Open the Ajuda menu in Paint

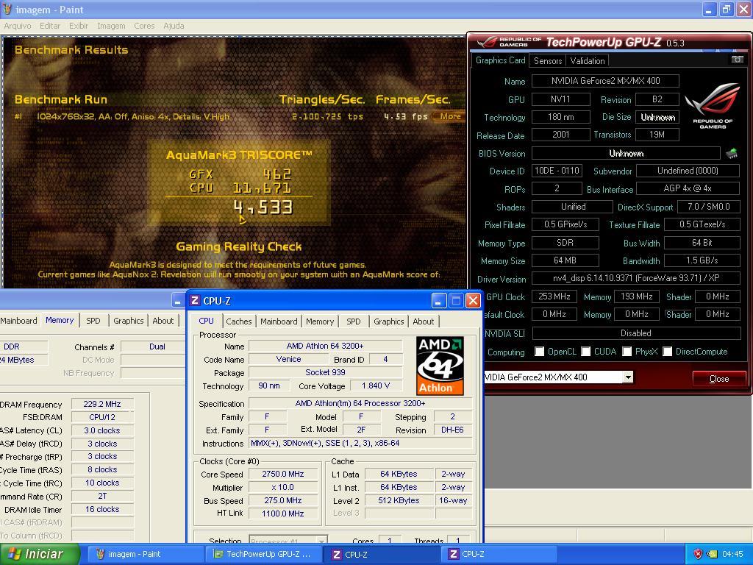click(174, 26)
